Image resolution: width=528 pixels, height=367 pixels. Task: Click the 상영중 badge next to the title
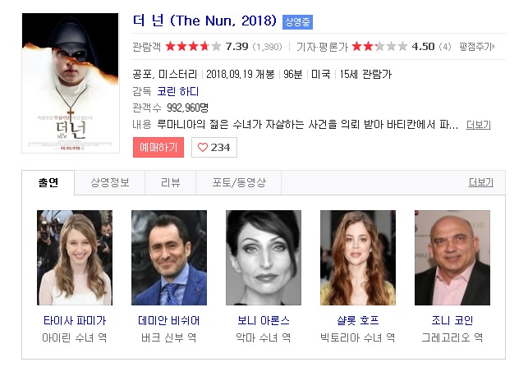click(x=297, y=22)
